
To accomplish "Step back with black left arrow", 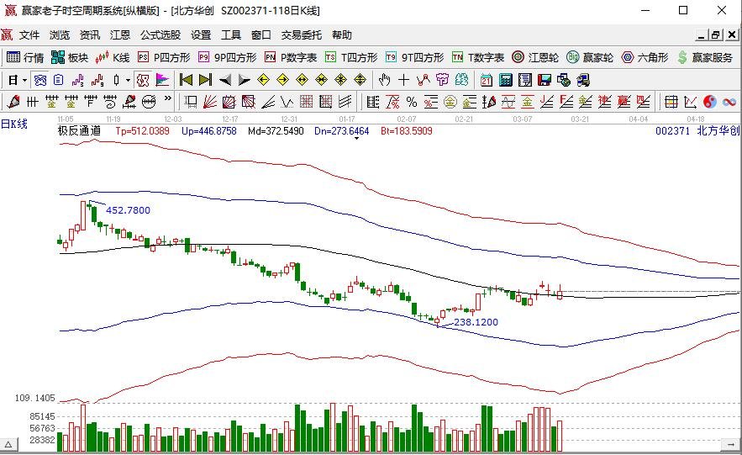I will pos(225,80).
